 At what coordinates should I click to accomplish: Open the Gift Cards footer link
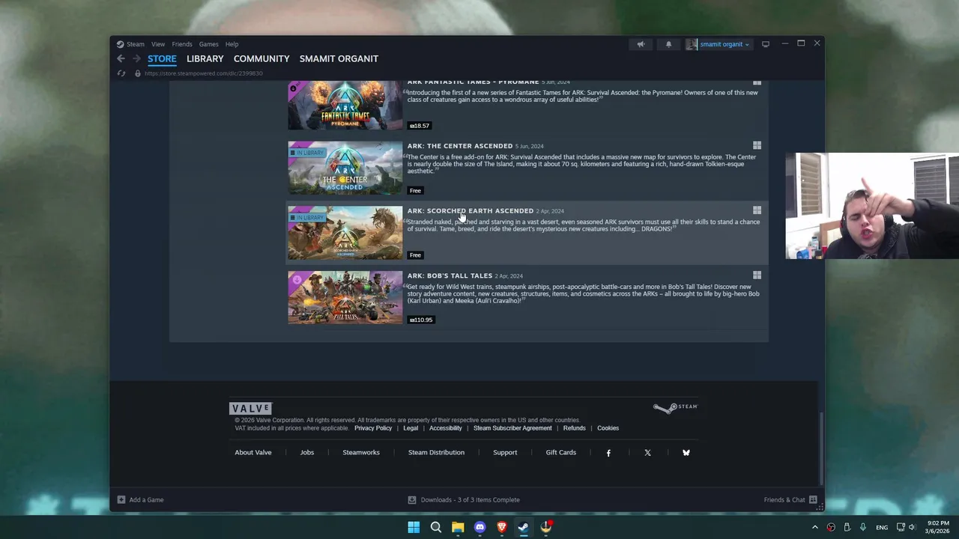tap(561, 452)
